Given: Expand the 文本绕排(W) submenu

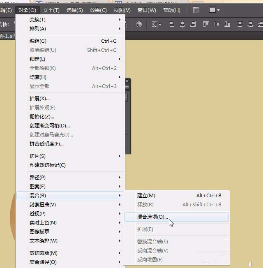Looking at the screenshot, I should point(70,241).
